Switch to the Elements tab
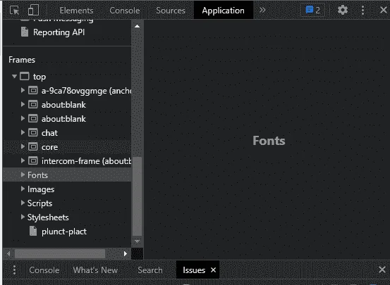Image resolution: width=390 pixels, height=285 pixels. coord(76,11)
